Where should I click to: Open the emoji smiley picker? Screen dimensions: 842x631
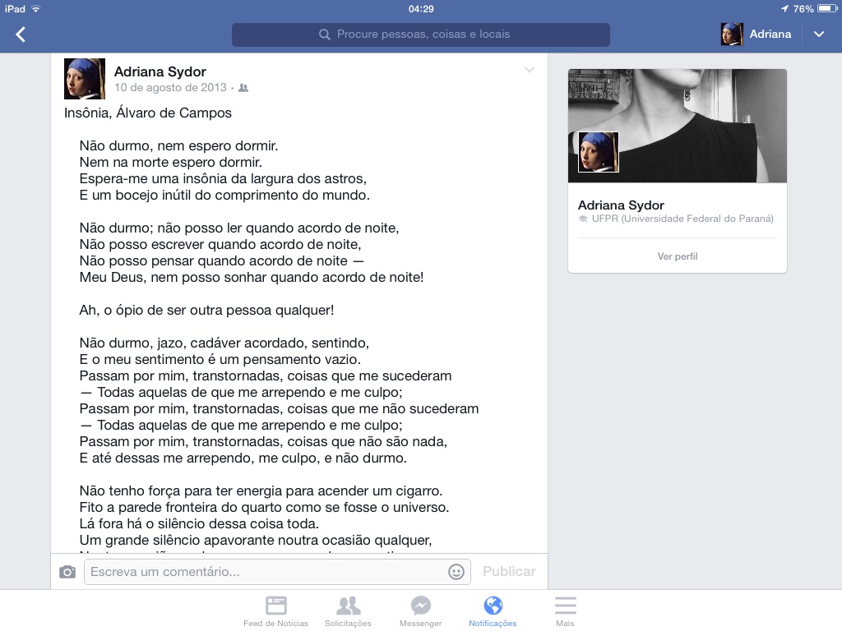[456, 572]
